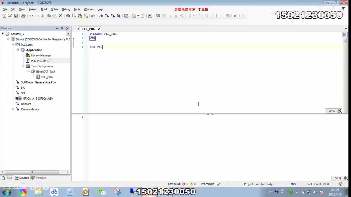Collapse the EtherCAT_Task node
This screenshot has height=197, width=351.
[28, 71]
